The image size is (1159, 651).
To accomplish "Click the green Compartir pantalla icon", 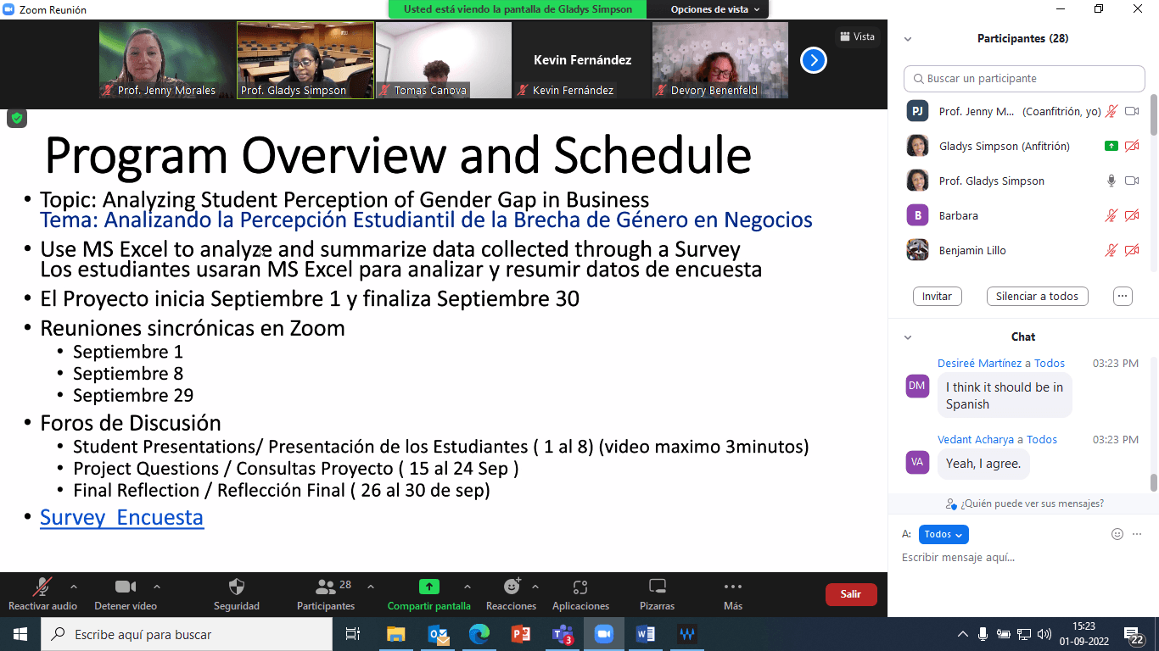I will (428, 587).
